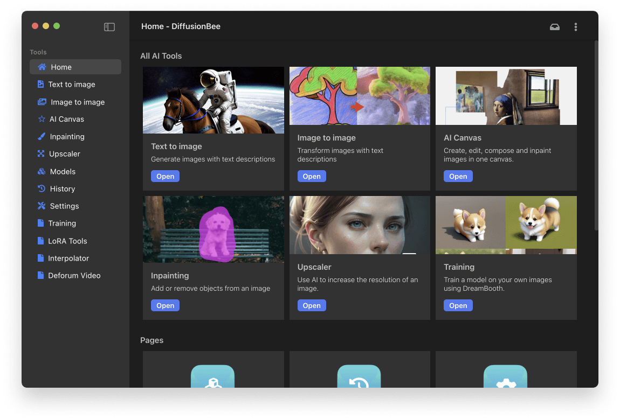The height and width of the screenshot is (420, 620).
Task: Open History from the sidebar
Action: 75,188
